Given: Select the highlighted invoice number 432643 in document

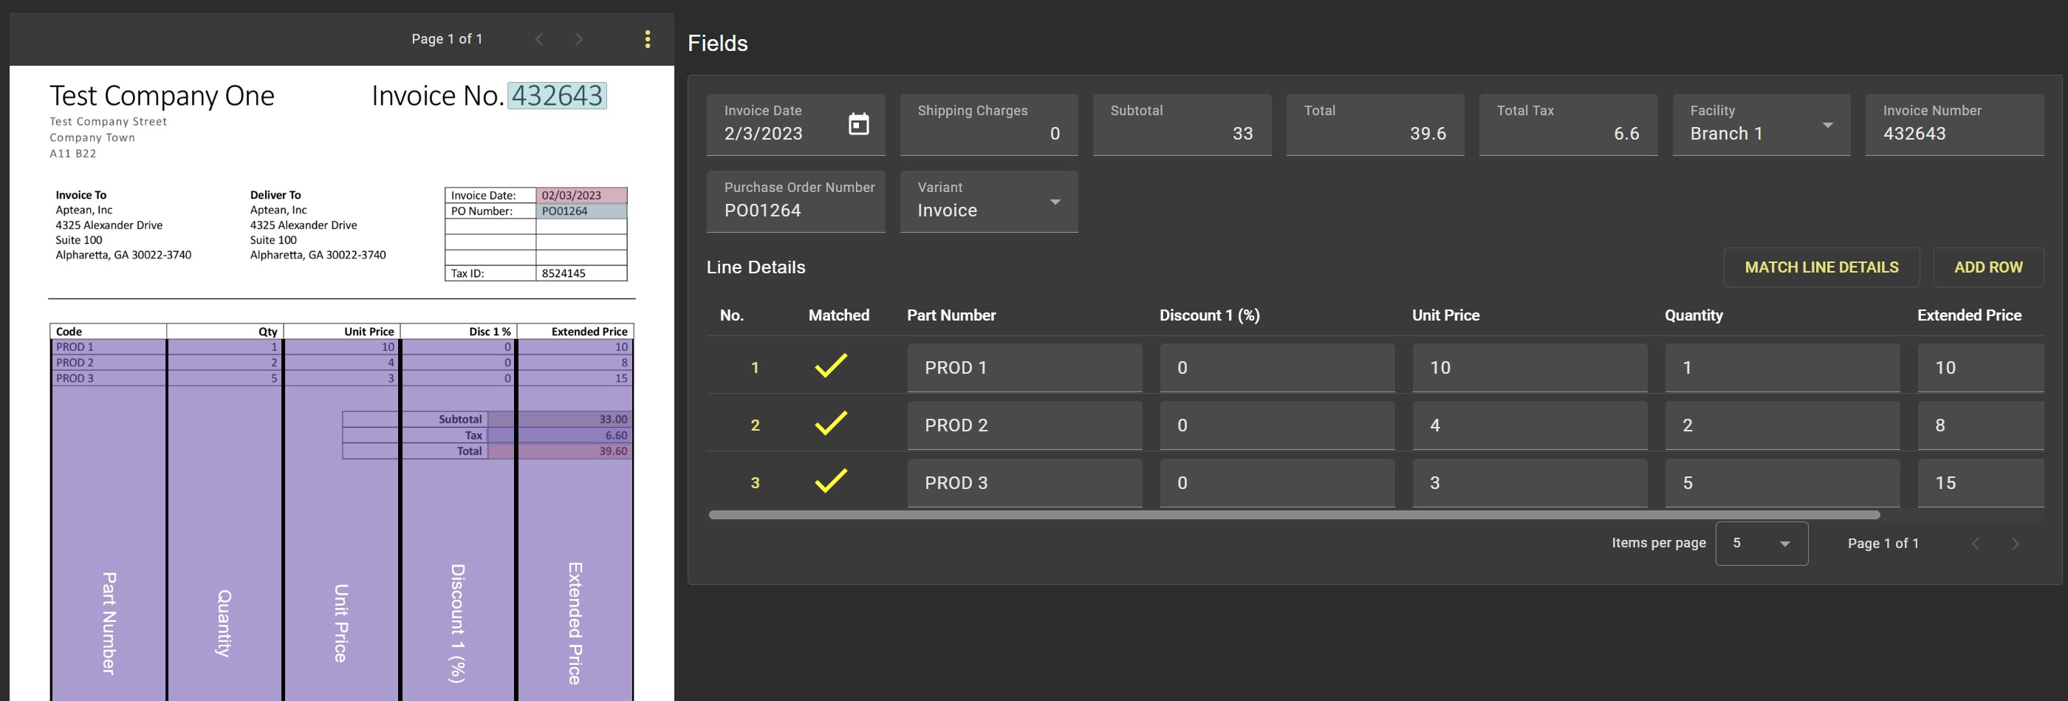Looking at the screenshot, I should coord(556,95).
